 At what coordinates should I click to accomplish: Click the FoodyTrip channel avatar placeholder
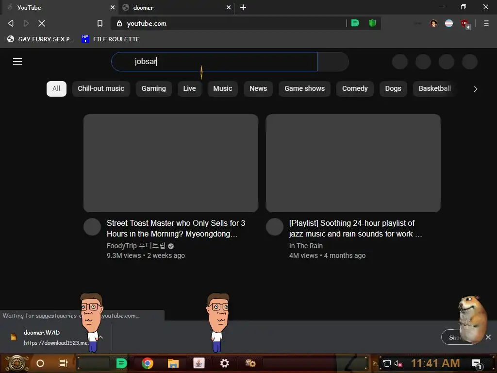click(92, 227)
